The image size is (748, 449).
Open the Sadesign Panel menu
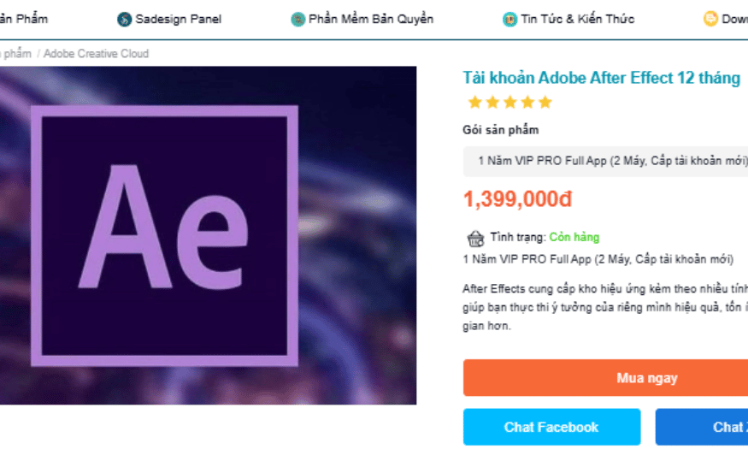click(x=178, y=19)
